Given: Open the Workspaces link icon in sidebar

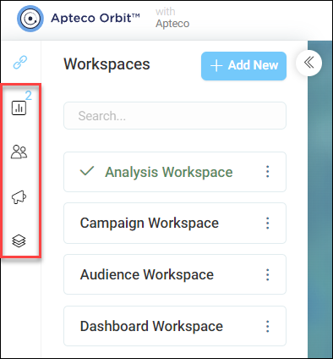Looking at the screenshot, I should [x=20, y=63].
